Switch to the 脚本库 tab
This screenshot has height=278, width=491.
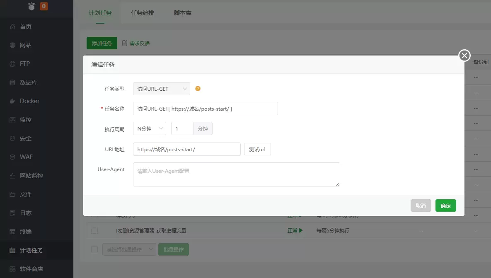183,13
